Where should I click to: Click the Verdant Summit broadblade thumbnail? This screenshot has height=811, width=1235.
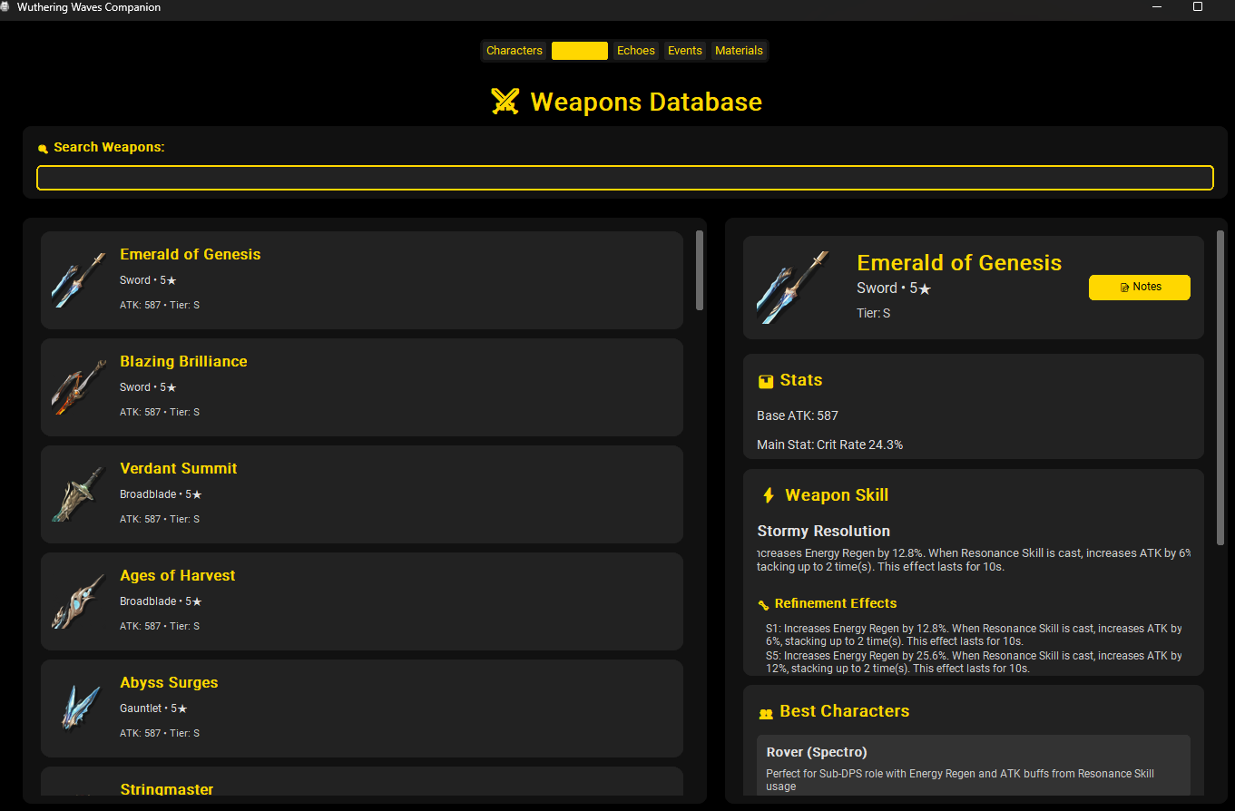(79, 494)
